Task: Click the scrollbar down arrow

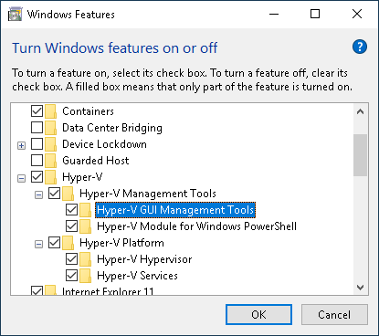Action: click(361, 288)
